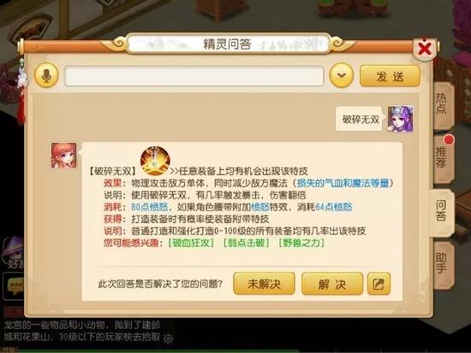Click the 解决 button
This screenshot has height=353, width=471.
pos(332,284)
